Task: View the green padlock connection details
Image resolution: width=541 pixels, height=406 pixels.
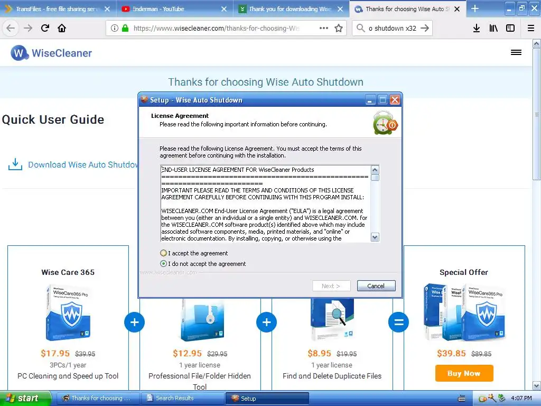Action: [125, 28]
